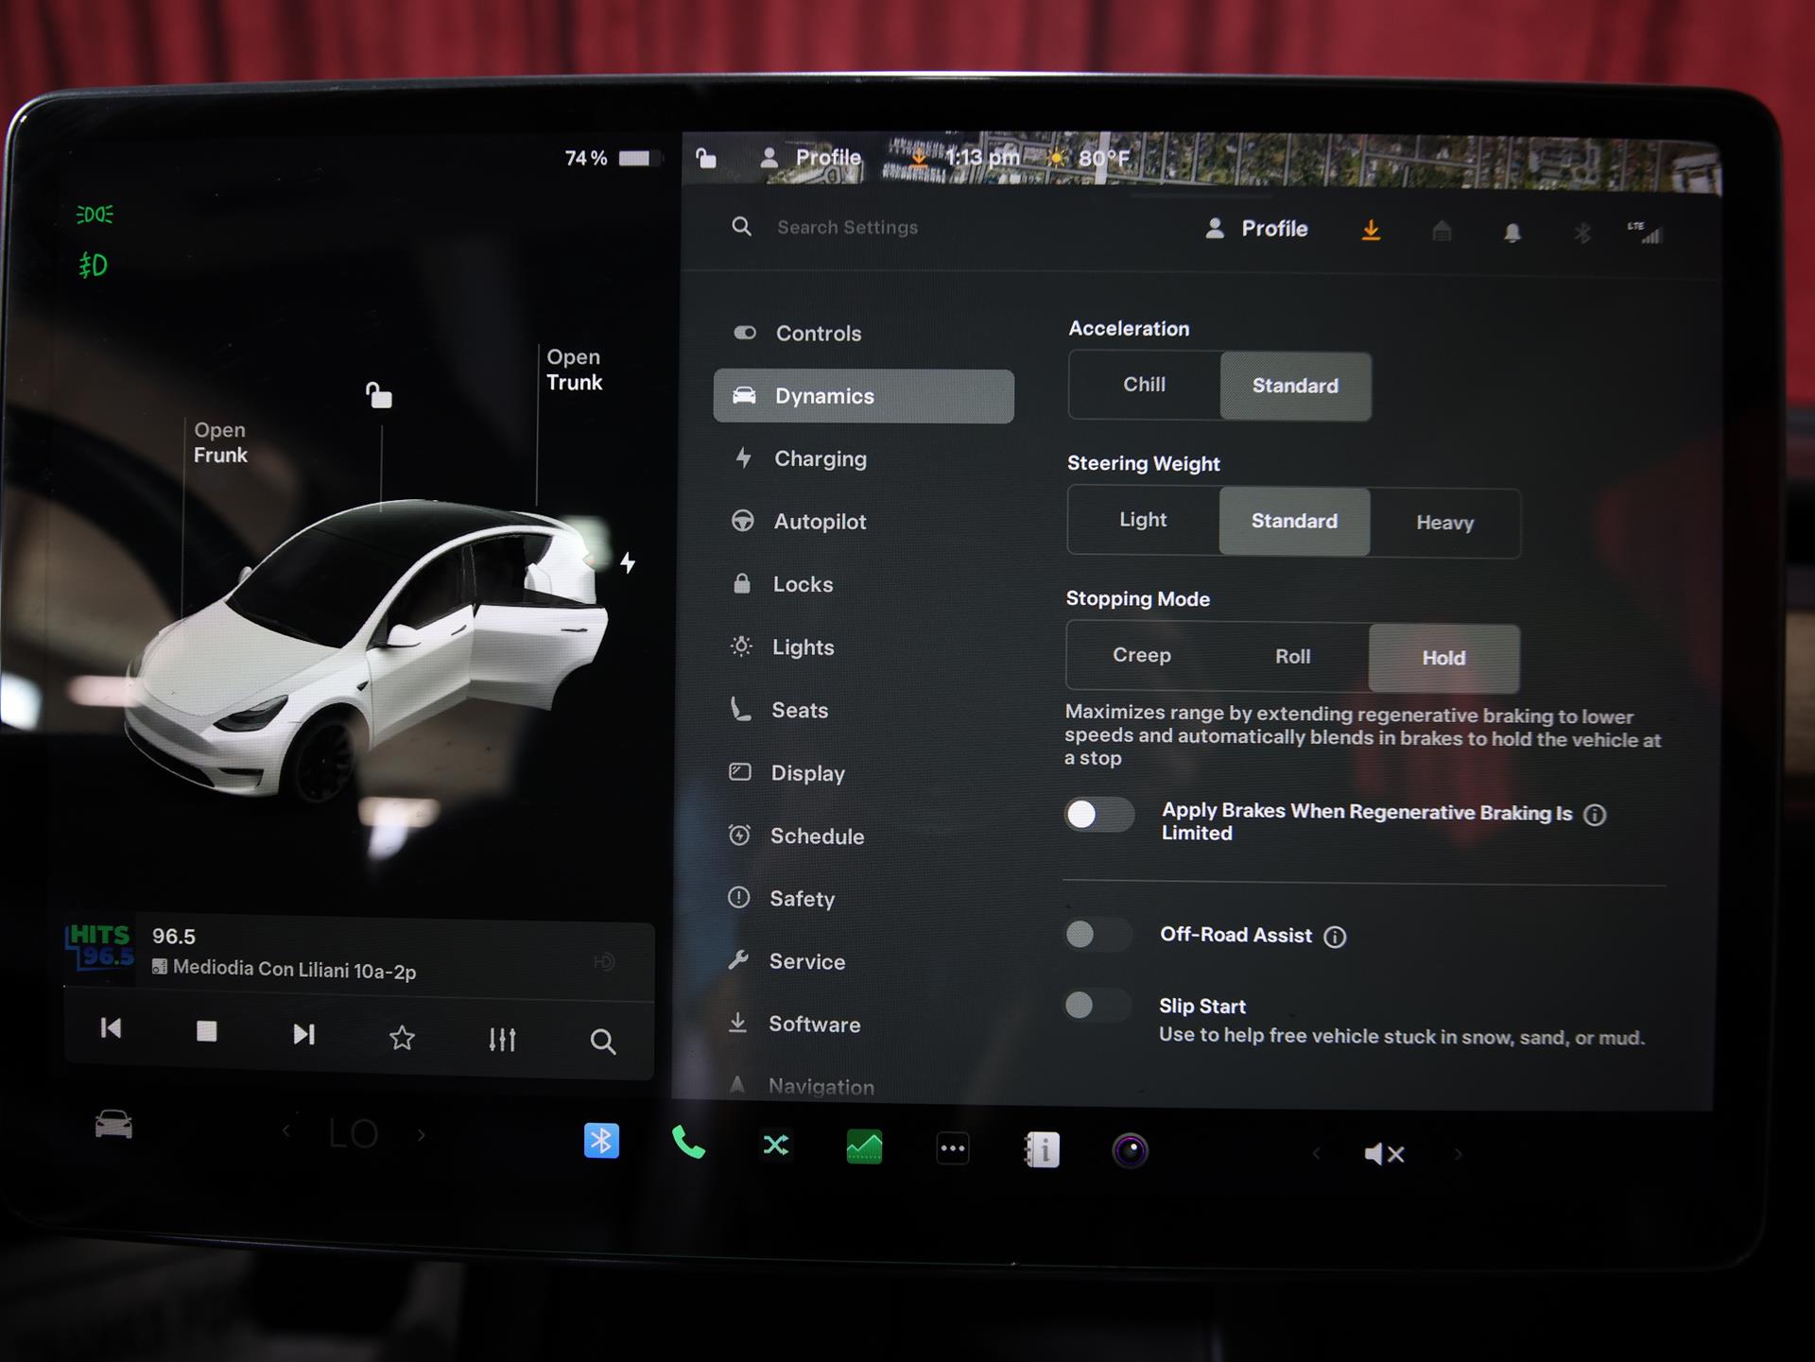This screenshot has width=1815, height=1362.
Task: Mark the station as favorite (star)
Action: point(402,1038)
